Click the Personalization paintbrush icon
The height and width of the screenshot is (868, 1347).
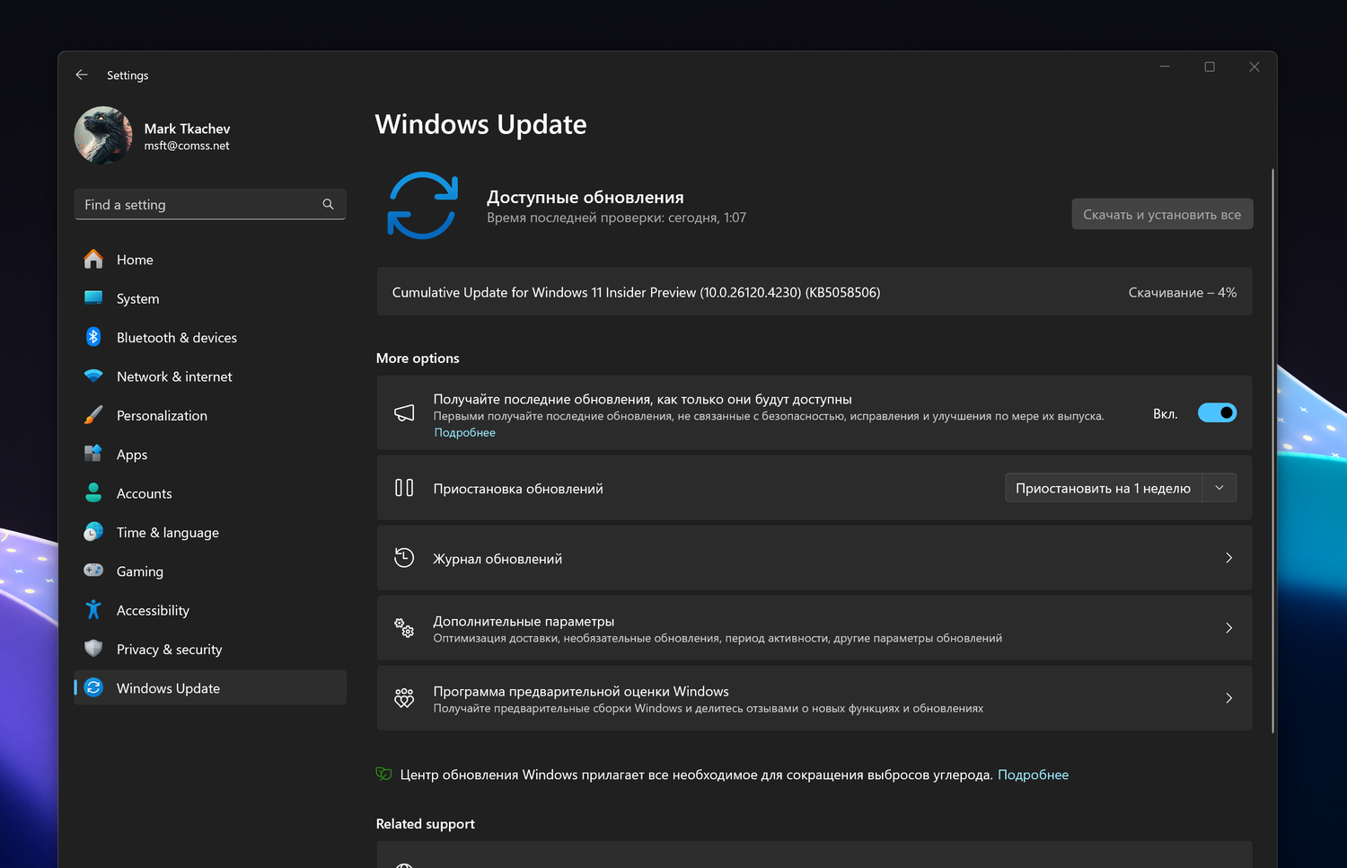click(x=93, y=415)
